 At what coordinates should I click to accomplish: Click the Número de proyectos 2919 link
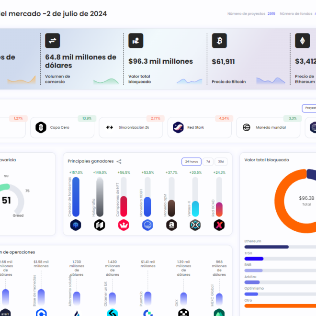(251, 14)
